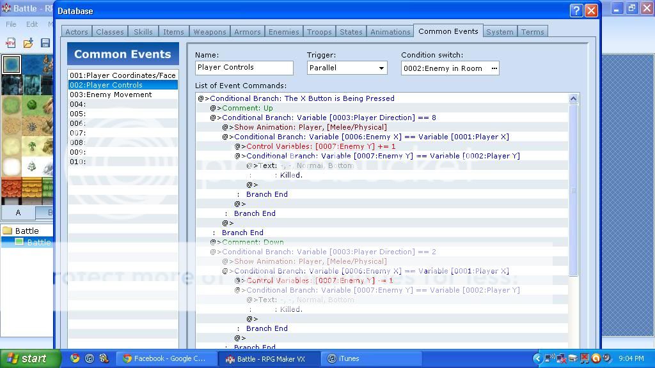Switch to the System tab
The height and width of the screenshot is (368, 655).
[500, 32]
